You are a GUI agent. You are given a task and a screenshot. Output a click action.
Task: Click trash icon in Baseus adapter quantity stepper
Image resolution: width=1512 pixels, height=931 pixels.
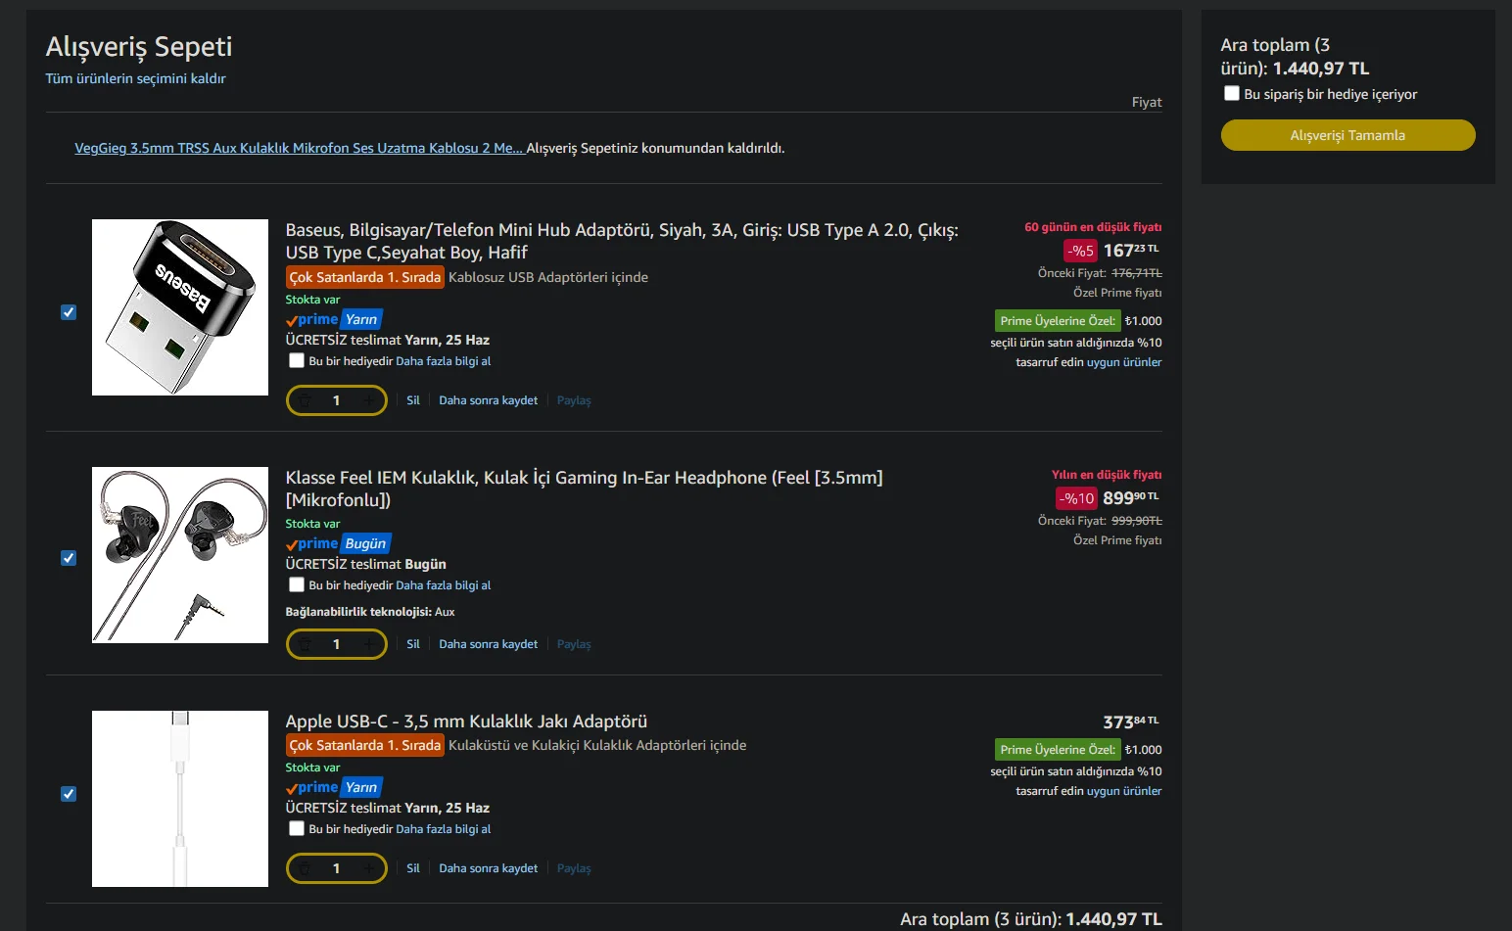[306, 400]
